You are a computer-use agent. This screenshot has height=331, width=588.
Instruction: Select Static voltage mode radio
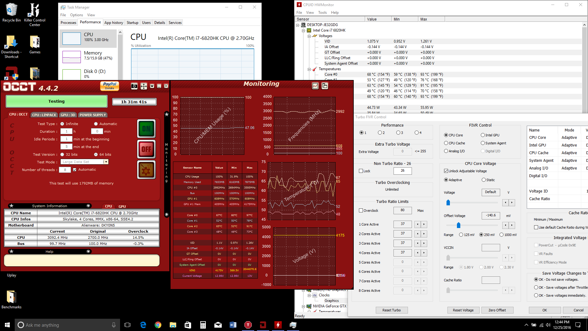[x=484, y=180]
